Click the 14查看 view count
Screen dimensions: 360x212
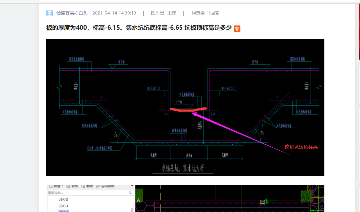click(x=198, y=13)
